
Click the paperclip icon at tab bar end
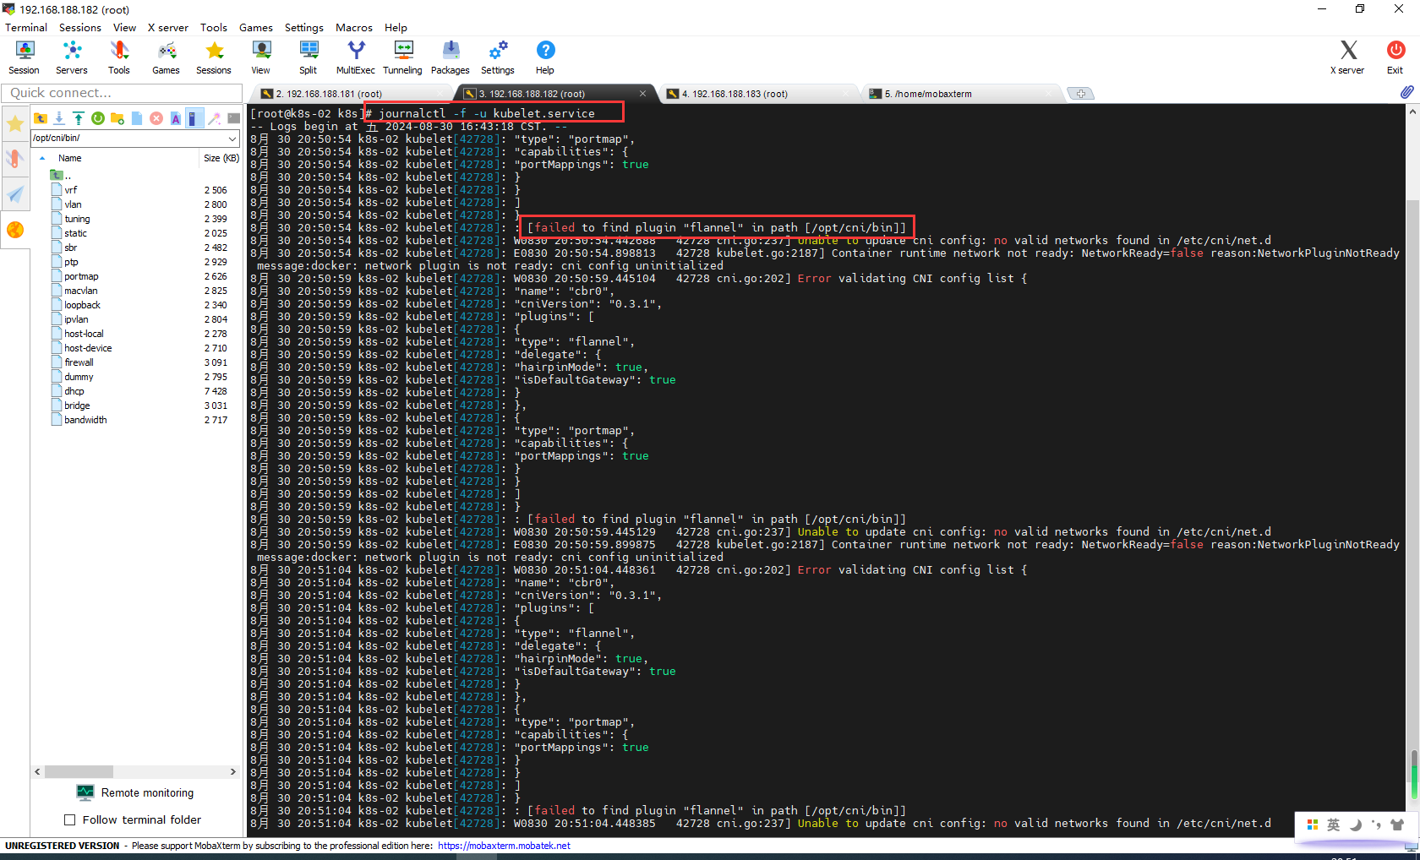coord(1406,92)
